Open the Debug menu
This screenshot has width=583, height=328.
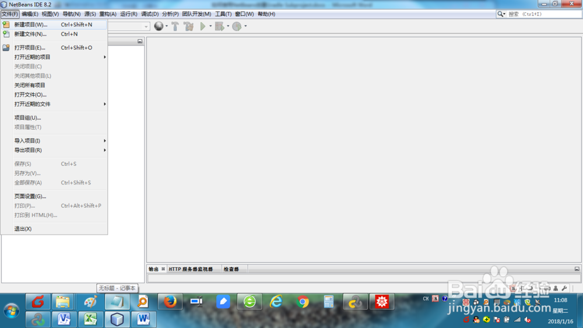(x=149, y=14)
